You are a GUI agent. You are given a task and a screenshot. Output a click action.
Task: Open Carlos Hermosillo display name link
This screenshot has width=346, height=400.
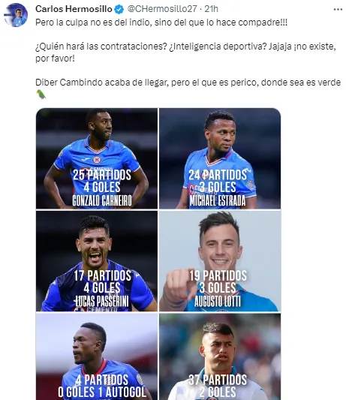click(74, 9)
